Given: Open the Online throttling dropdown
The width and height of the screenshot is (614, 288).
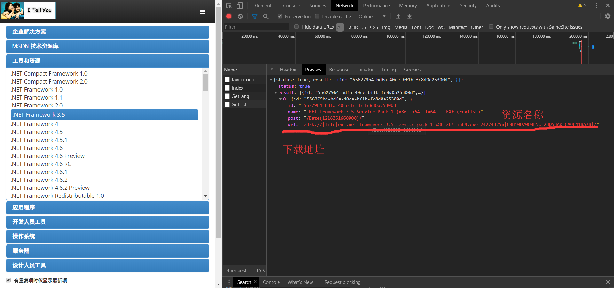Looking at the screenshot, I should pyautogui.click(x=372, y=16).
